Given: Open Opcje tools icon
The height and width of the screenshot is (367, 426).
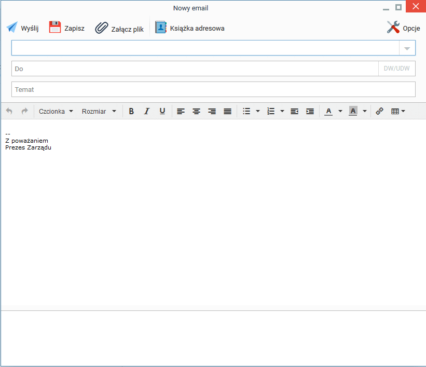Looking at the screenshot, I should 393,27.
